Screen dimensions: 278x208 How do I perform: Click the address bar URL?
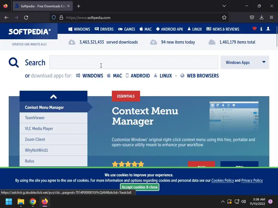click(88, 18)
